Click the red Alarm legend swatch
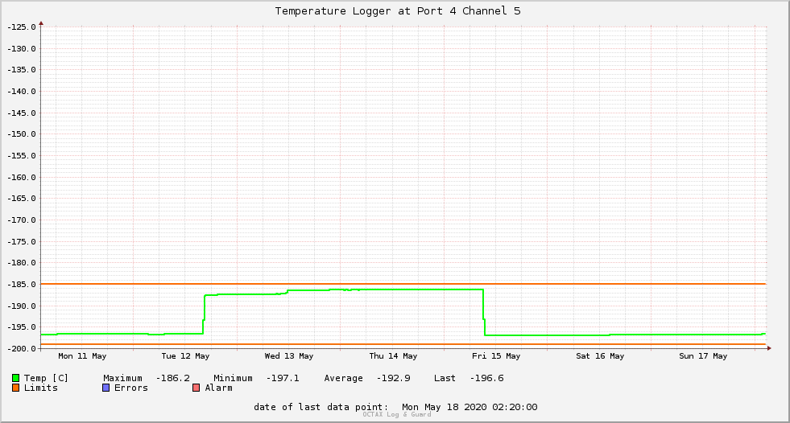The width and height of the screenshot is (790, 423). pos(196,388)
